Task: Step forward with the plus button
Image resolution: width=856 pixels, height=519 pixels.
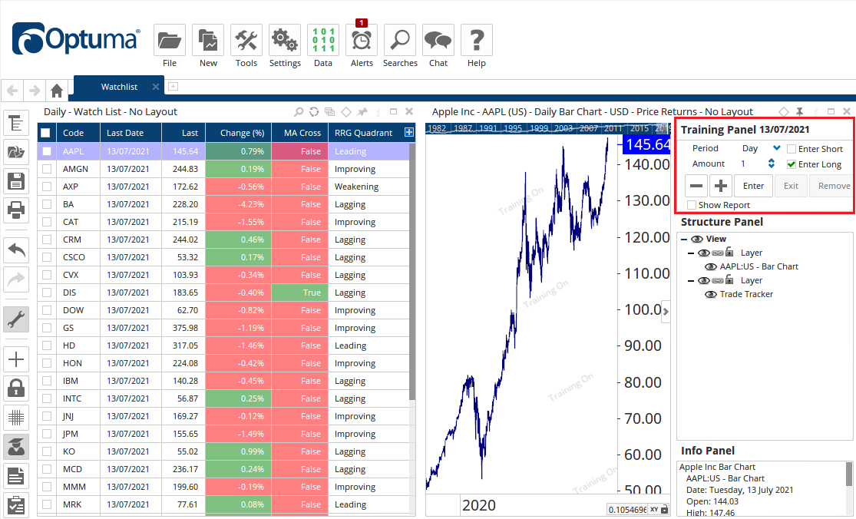Action: point(721,186)
